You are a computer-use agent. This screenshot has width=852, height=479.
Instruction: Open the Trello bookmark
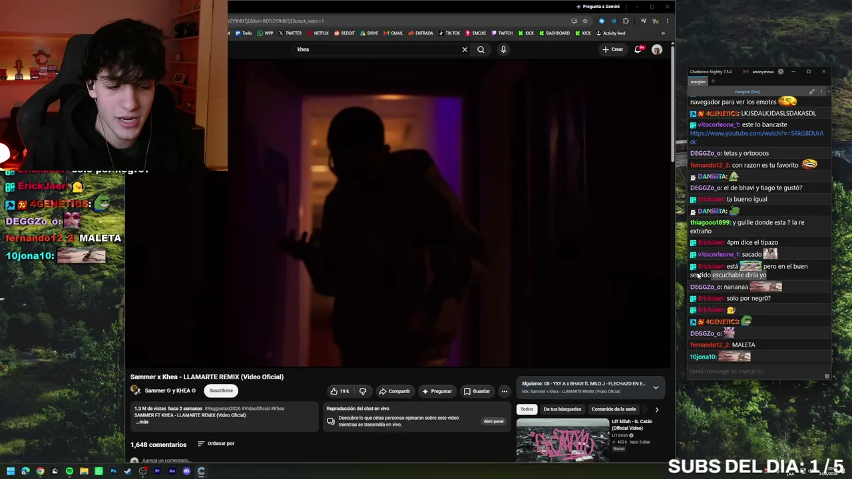[244, 33]
